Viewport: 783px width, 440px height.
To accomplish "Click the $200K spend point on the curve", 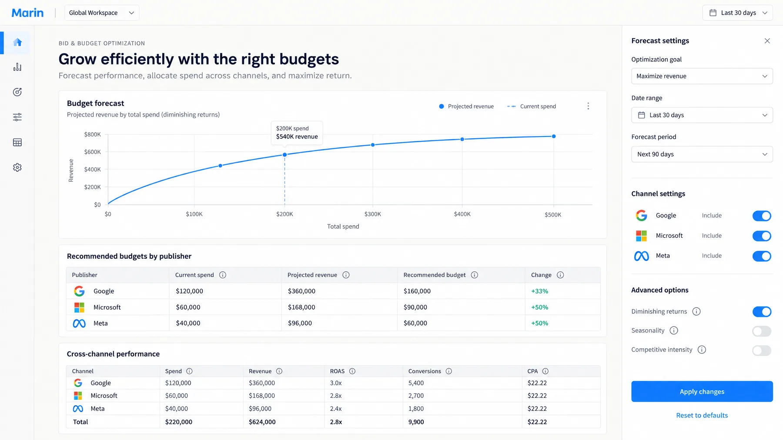I will (285, 155).
